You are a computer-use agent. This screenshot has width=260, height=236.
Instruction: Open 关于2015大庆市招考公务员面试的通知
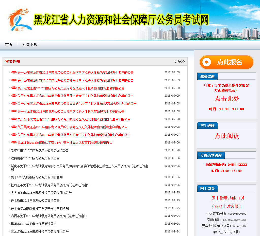[37, 177]
